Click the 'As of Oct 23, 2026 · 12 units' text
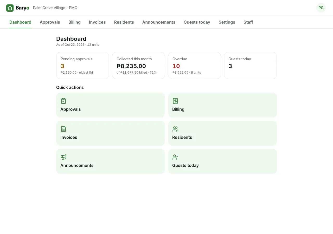This screenshot has height=234, width=333. click(x=78, y=45)
